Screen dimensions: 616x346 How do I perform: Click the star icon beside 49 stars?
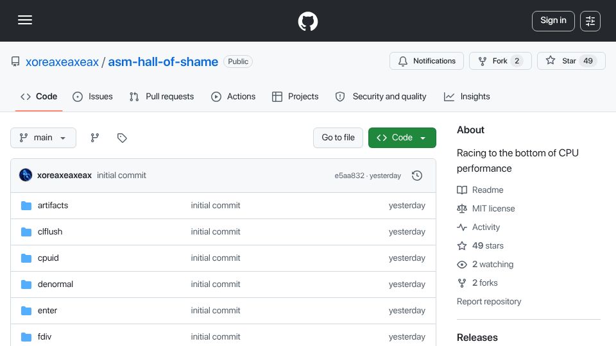[462, 245]
